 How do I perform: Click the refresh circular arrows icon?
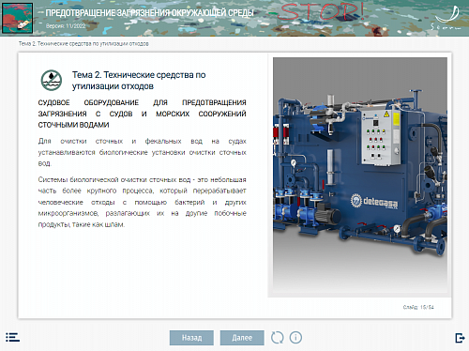(277, 338)
